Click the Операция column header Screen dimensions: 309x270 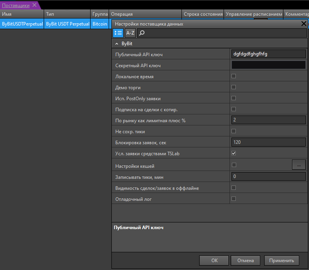145,14
